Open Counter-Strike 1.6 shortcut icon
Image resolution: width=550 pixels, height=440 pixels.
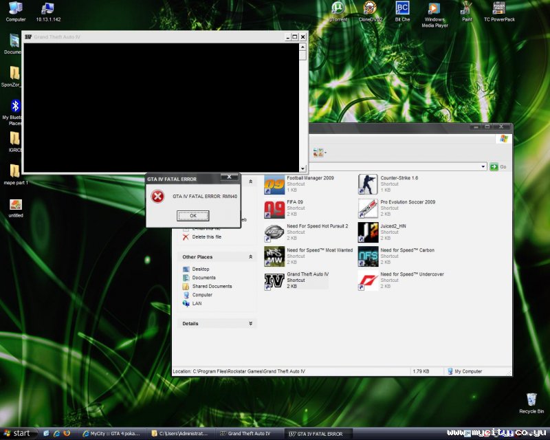click(x=368, y=184)
